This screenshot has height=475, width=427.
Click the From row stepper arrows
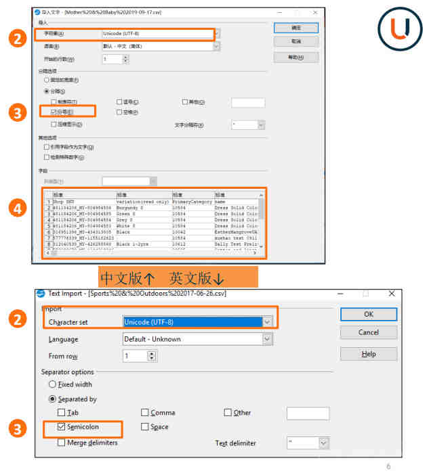point(152,356)
